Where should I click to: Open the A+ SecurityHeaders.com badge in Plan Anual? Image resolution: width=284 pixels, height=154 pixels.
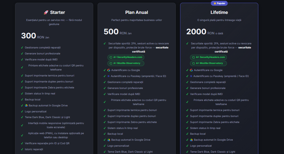point(126,57)
